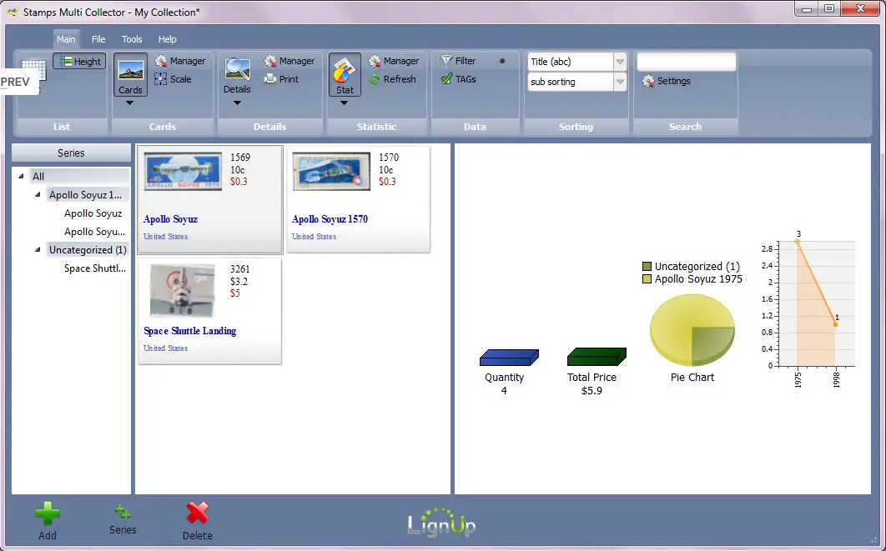This screenshot has height=551, width=886.
Task: Open the Filter tool
Action: click(458, 60)
